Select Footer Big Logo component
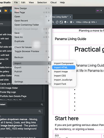104x138 pixels. [8, 92]
